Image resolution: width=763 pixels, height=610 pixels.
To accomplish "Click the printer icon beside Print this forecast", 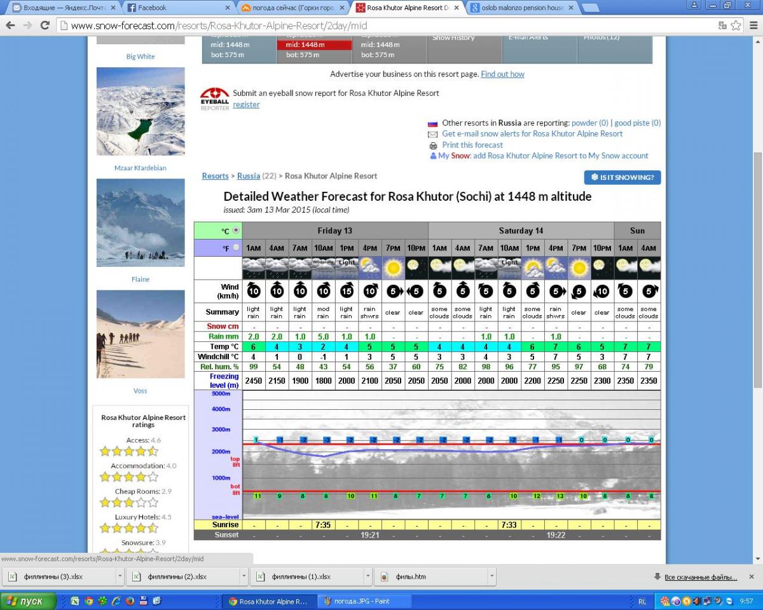I will [433, 146].
